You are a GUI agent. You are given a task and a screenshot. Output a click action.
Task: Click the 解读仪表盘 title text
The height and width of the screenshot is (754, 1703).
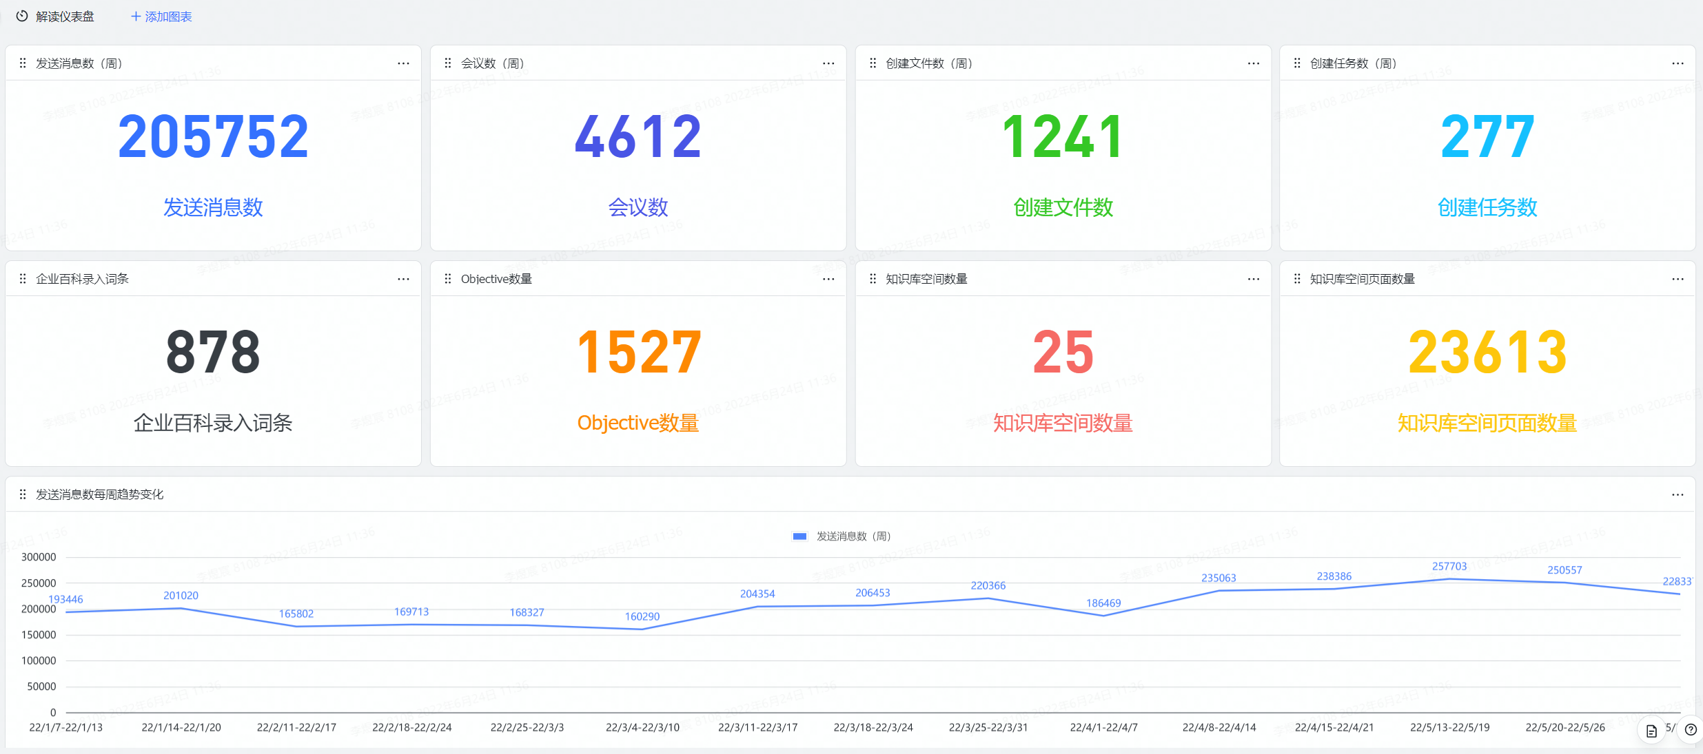click(x=65, y=17)
